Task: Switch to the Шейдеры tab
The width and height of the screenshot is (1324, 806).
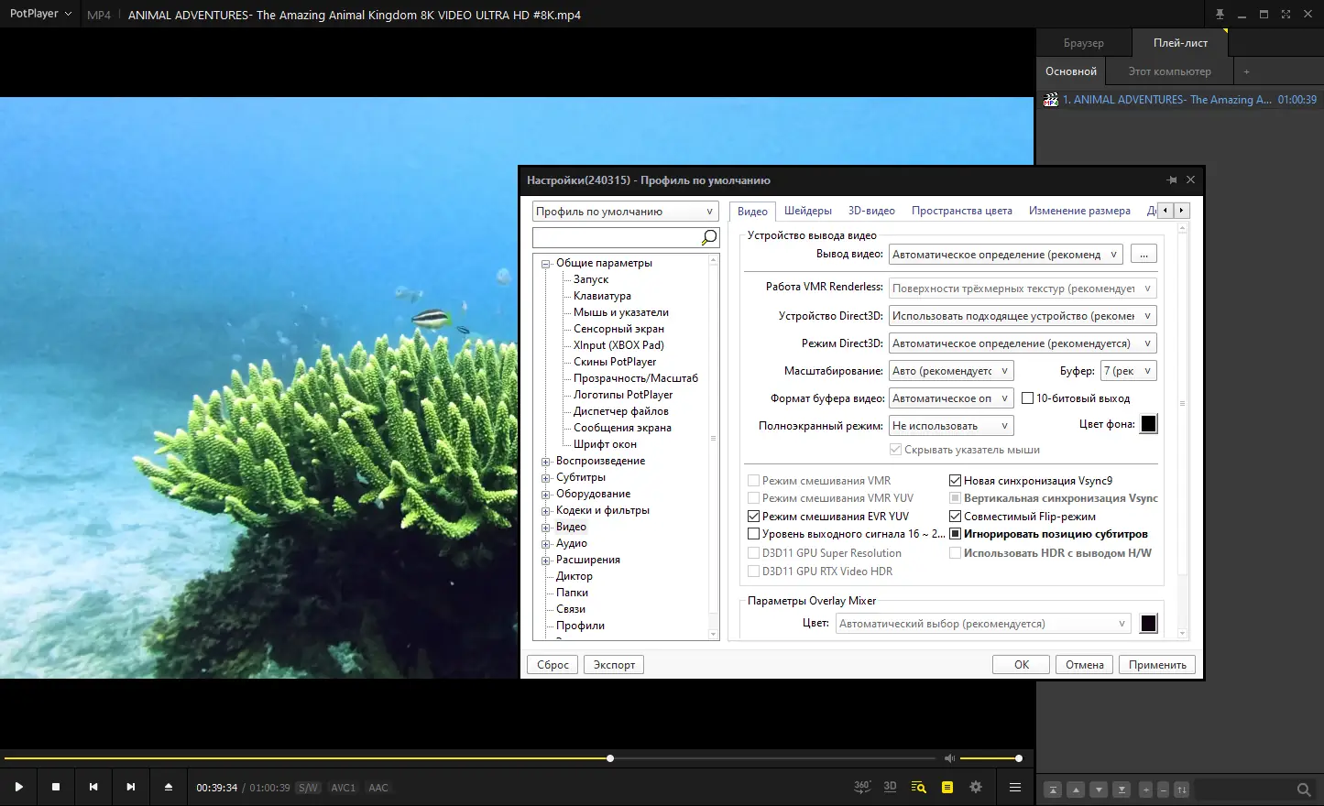Action: tap(807, 211)
